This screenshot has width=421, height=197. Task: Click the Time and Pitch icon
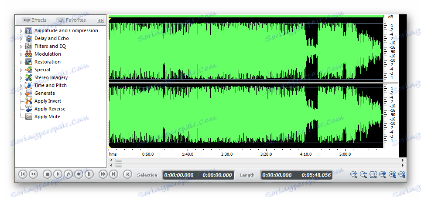(x=28, y=85)
